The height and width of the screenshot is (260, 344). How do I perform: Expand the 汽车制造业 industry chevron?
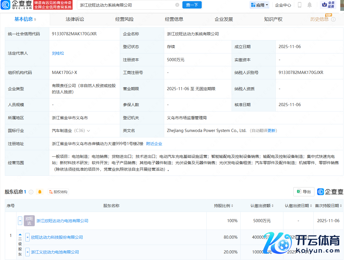(x=88, y=131)
